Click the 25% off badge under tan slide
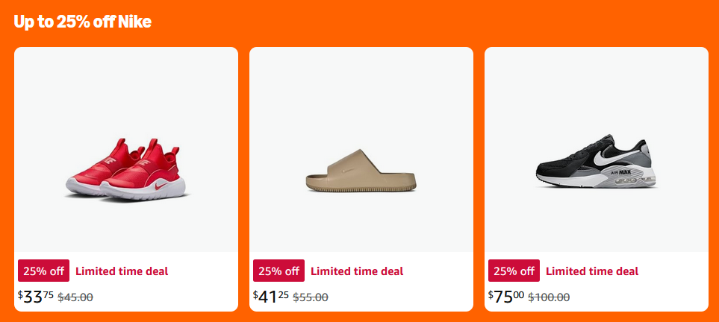The image size is (719, 322). [278, 271]
